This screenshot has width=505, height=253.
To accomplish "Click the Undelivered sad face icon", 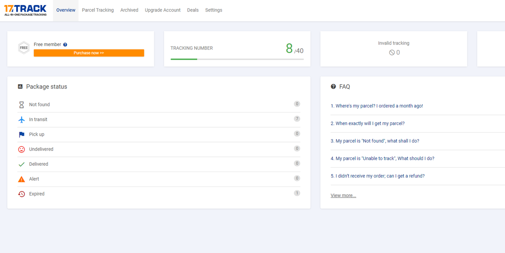I will pos(22,150).
